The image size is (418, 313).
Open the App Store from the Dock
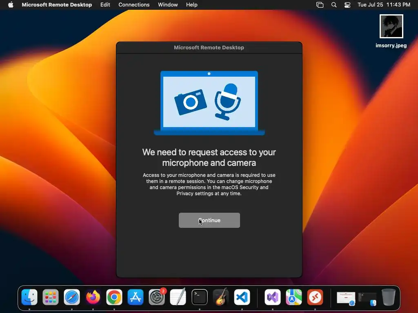click(136, 297)
